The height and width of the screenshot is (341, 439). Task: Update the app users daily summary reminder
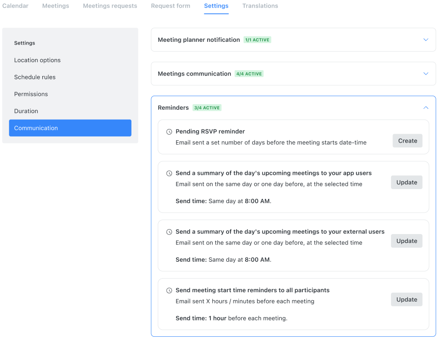(407, 182)
